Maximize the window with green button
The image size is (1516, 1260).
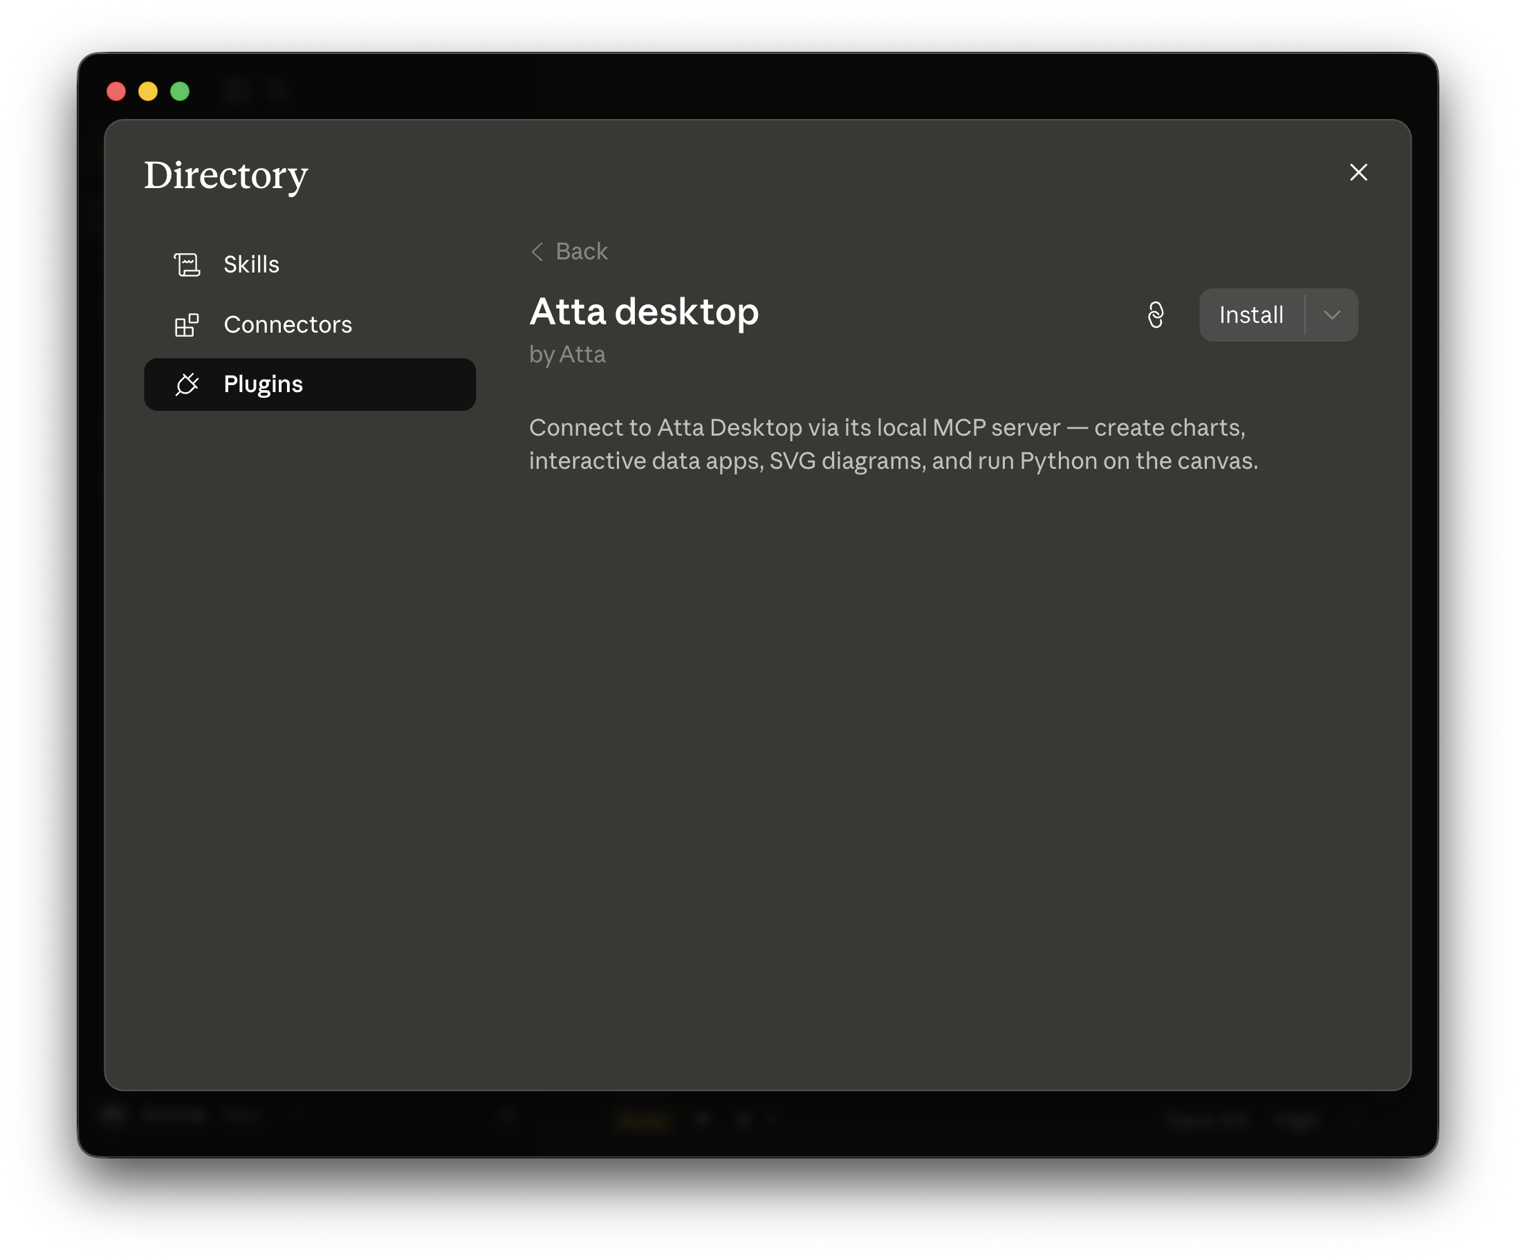pos(180,92)
